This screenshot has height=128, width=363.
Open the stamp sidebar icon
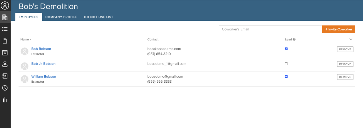(x=5, y=64)
